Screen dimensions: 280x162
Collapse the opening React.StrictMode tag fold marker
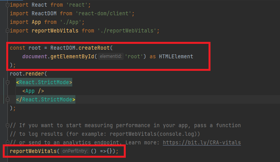pos(7,82)
